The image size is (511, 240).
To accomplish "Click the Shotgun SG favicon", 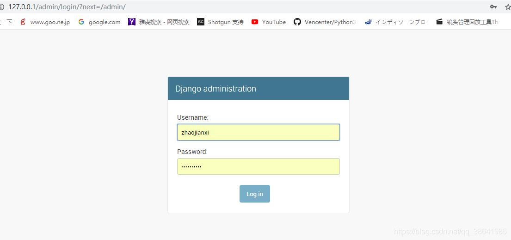I will [201, 22].
